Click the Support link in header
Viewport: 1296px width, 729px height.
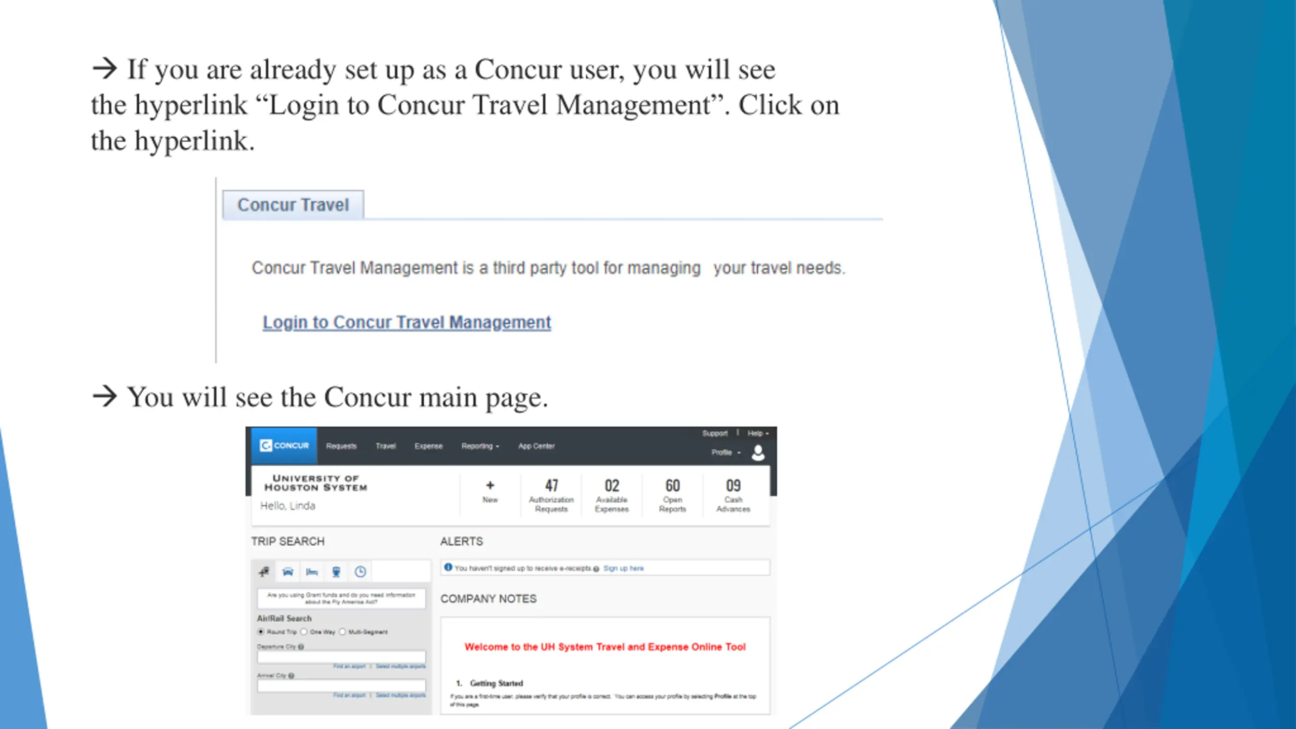pos(714,433)
